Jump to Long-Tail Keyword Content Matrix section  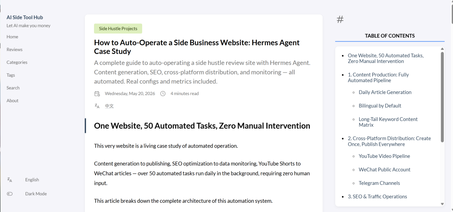[388, 122]
